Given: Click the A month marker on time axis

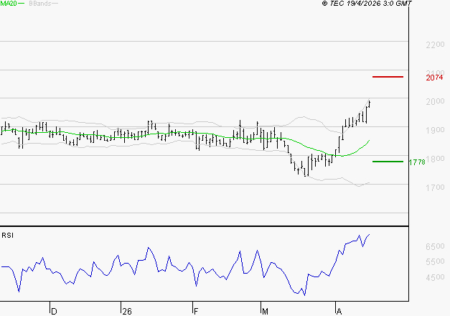Looking at the screenshot, I should click(x=338, y=311).
